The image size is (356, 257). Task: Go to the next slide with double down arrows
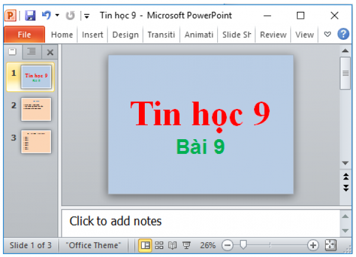coord(346,188)
